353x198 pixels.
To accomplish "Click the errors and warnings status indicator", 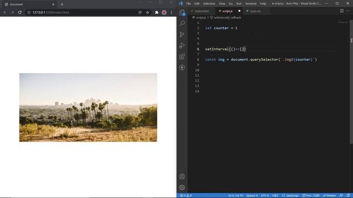I will (x=186, y=196).
